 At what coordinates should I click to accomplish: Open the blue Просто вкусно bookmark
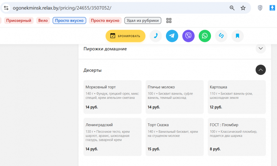point(69,21)
